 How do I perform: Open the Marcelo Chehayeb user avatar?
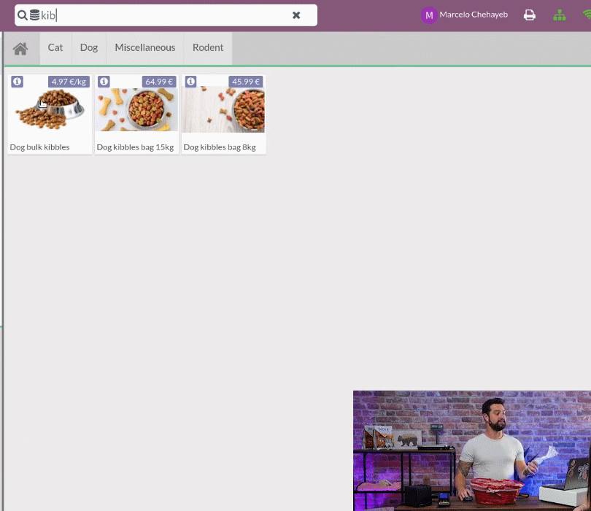pyautogui.click(x=429, y=15)
